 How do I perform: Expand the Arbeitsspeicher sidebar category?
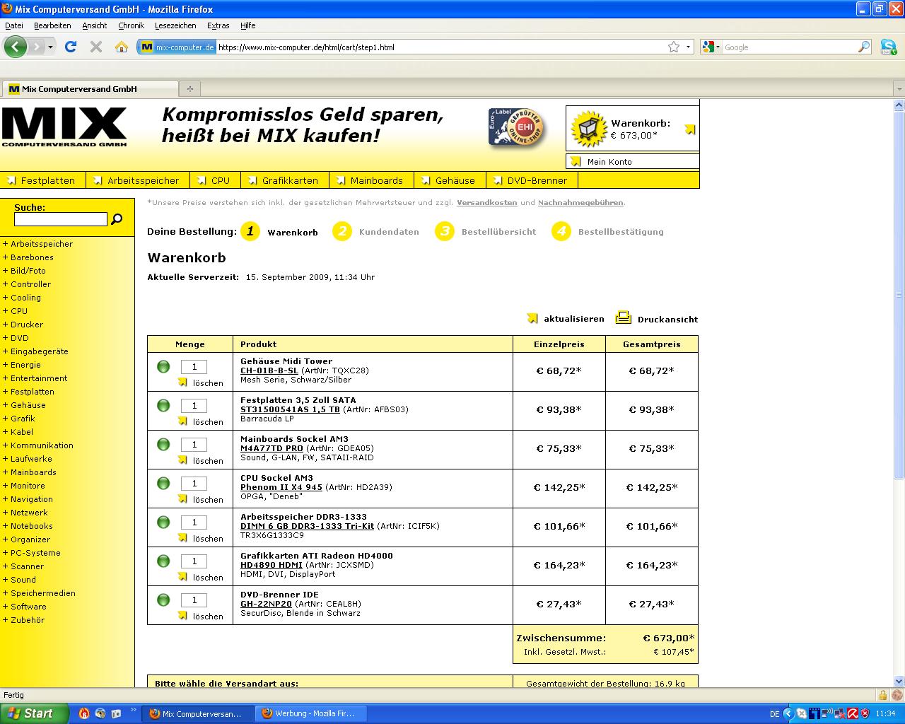coord(38,244)
